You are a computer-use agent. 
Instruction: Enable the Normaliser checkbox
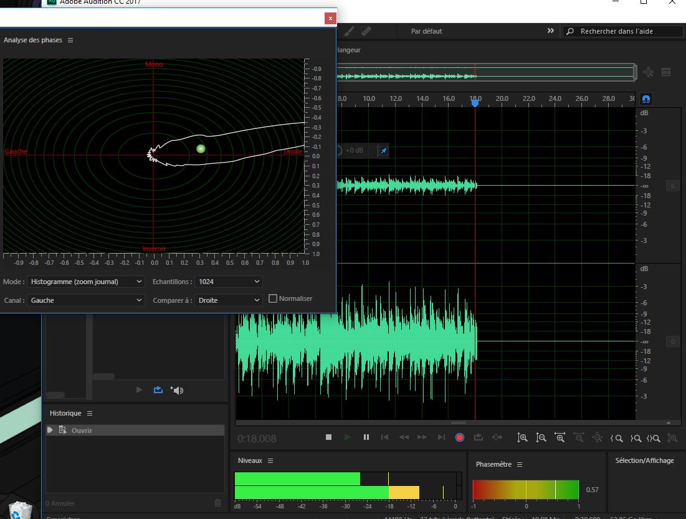pos(273,298)
